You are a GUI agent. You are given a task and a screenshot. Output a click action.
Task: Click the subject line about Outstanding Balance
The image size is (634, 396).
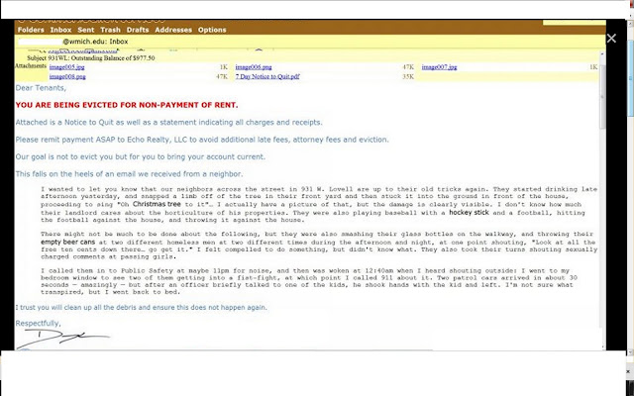click(91, 57)
